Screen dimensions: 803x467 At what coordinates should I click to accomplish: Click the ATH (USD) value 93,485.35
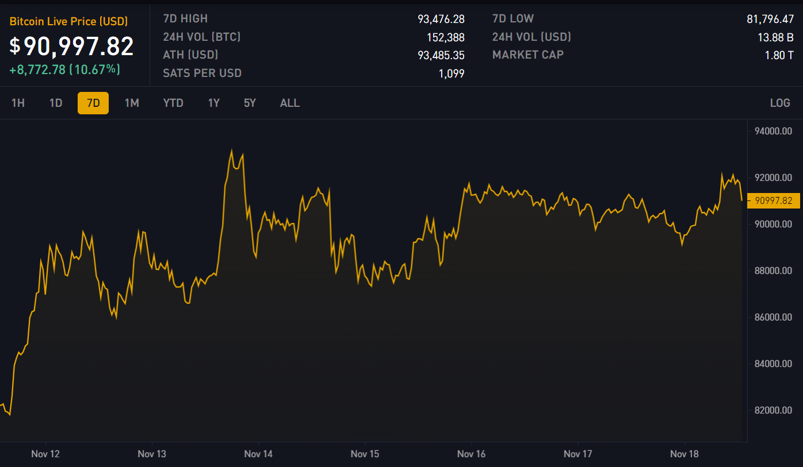coord(441,55)
